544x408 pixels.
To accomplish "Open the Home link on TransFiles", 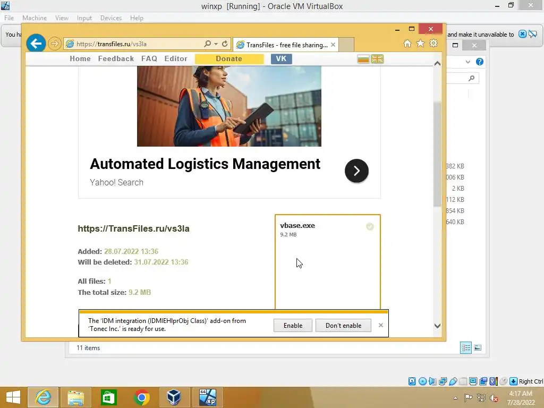I will [80, 58].
